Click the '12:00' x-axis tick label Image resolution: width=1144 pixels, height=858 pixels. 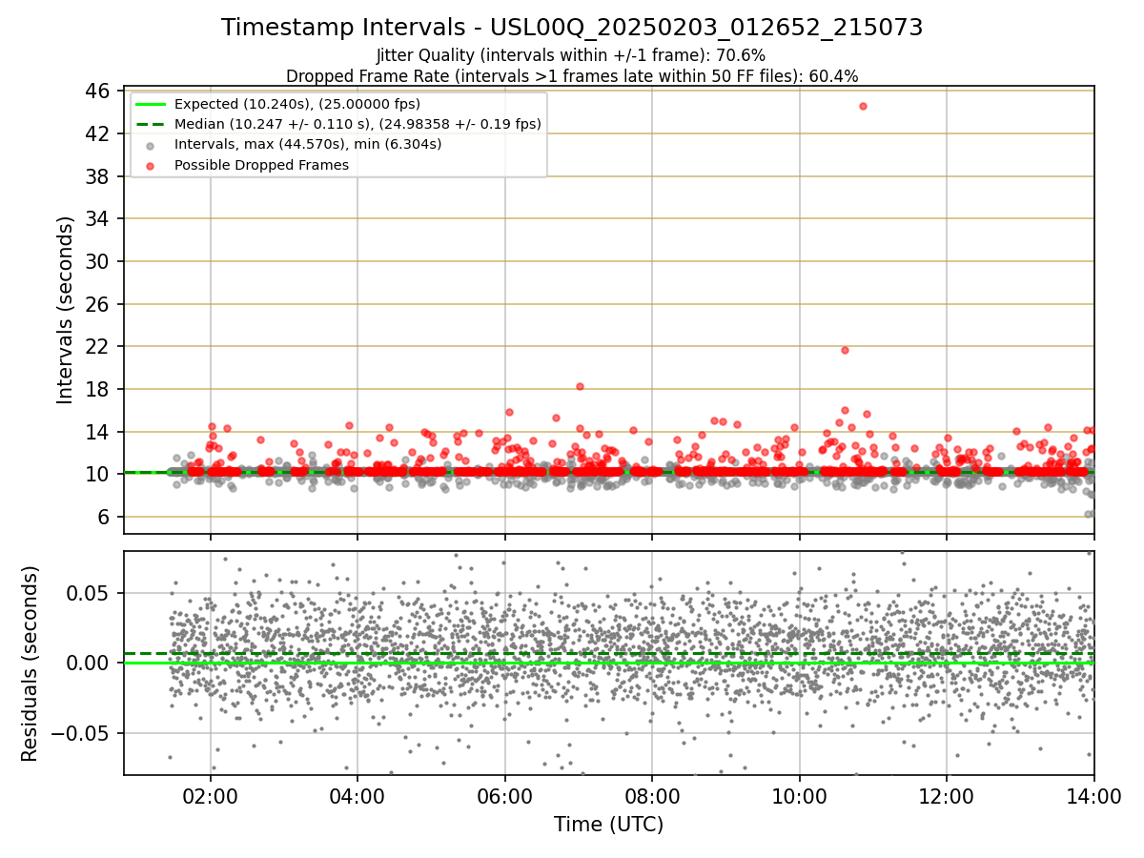[947, 797]
